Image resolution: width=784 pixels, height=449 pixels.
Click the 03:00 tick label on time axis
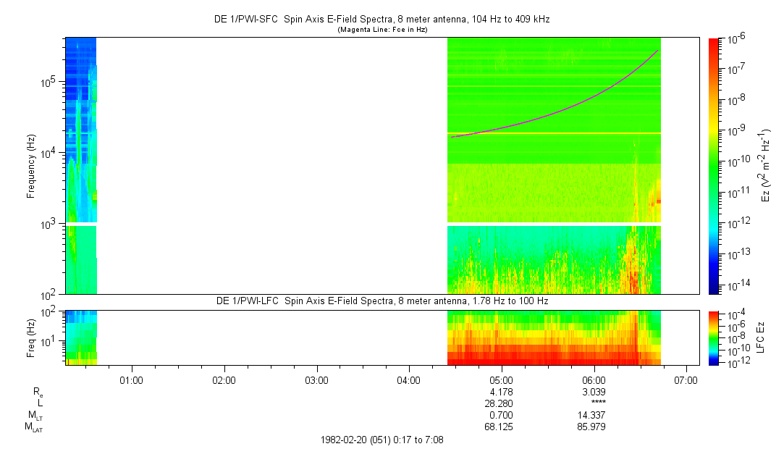coord(316,379)
